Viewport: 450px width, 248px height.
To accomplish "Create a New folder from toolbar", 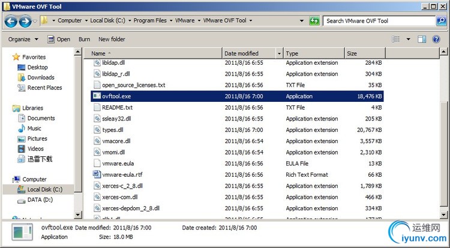I will point(112,40).
